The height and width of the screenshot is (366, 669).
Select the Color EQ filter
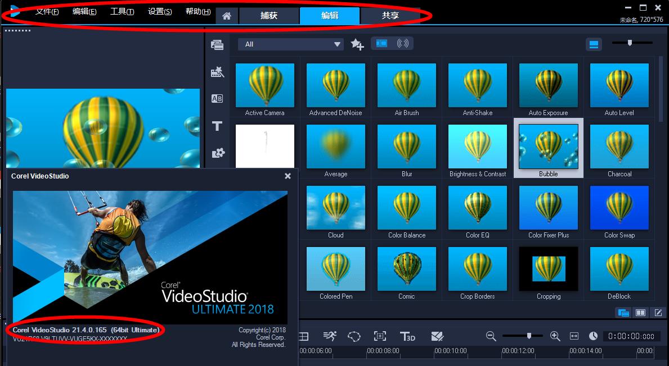[478, 208]
